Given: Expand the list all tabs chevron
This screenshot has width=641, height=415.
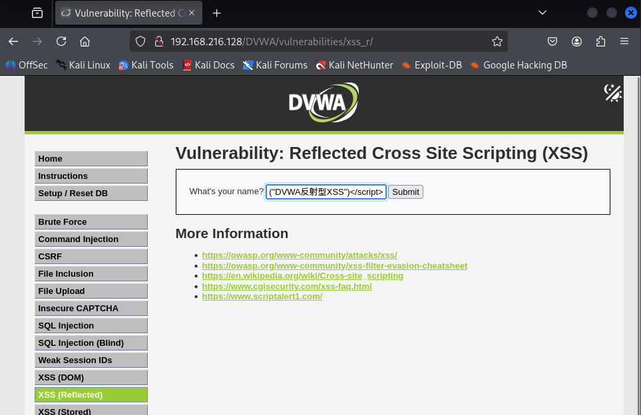Looking at the screenshot, I should pos(542,13).
